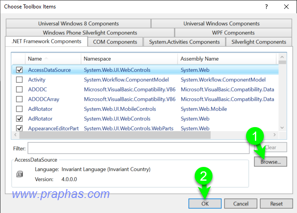Open Silverlight Components tab
This screenshot has height=213, width=297.
(259, 42)
